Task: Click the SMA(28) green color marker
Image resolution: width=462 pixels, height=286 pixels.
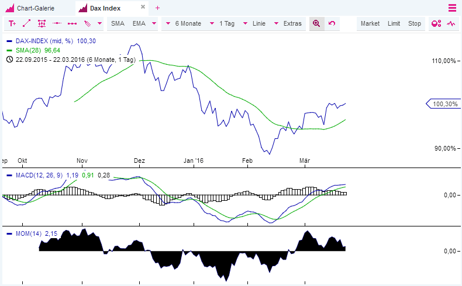Action: pos(9,51)
